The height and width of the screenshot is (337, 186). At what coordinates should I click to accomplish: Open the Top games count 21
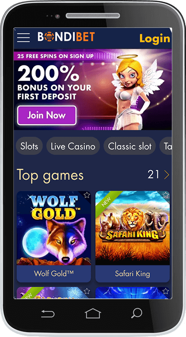pos(153,175)
